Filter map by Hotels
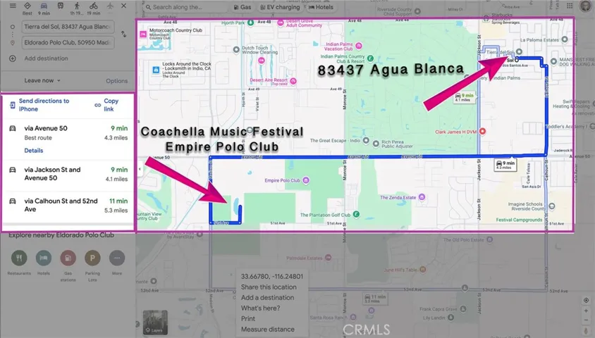595x338 pixels. click(321, 7)
